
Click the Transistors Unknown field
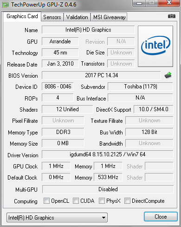click(121, 64)
